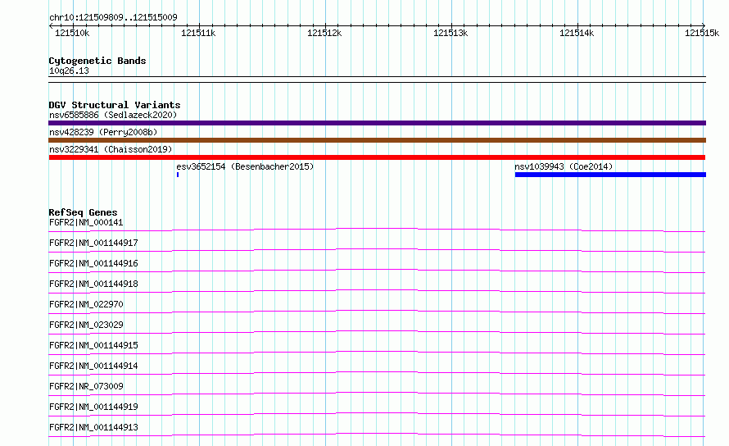Open esv3652154 (Besenbacher2015) variant label

(x=245, y=166)
